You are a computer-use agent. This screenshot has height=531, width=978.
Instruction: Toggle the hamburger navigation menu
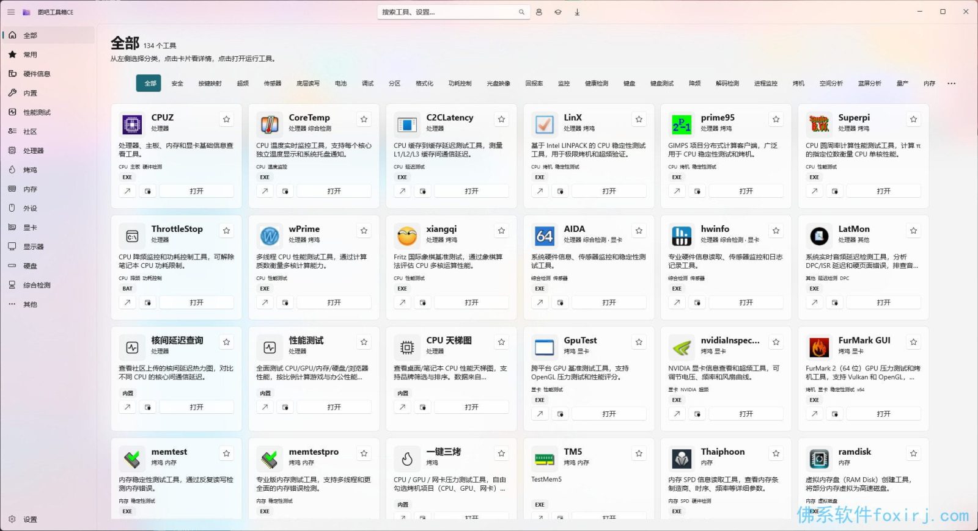pyautogui.click(x=11, y=12)
